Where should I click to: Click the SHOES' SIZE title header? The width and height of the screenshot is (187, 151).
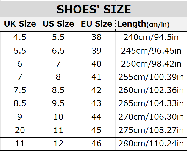93,9
